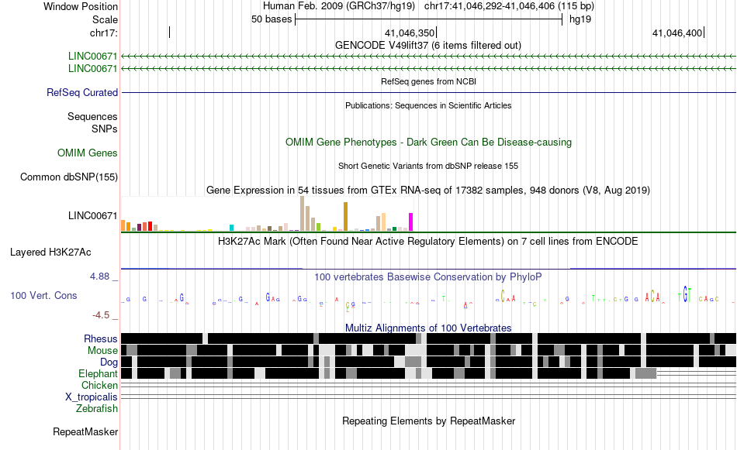
Task: Click the Mouse alignment row label
Action: [102, 351]
